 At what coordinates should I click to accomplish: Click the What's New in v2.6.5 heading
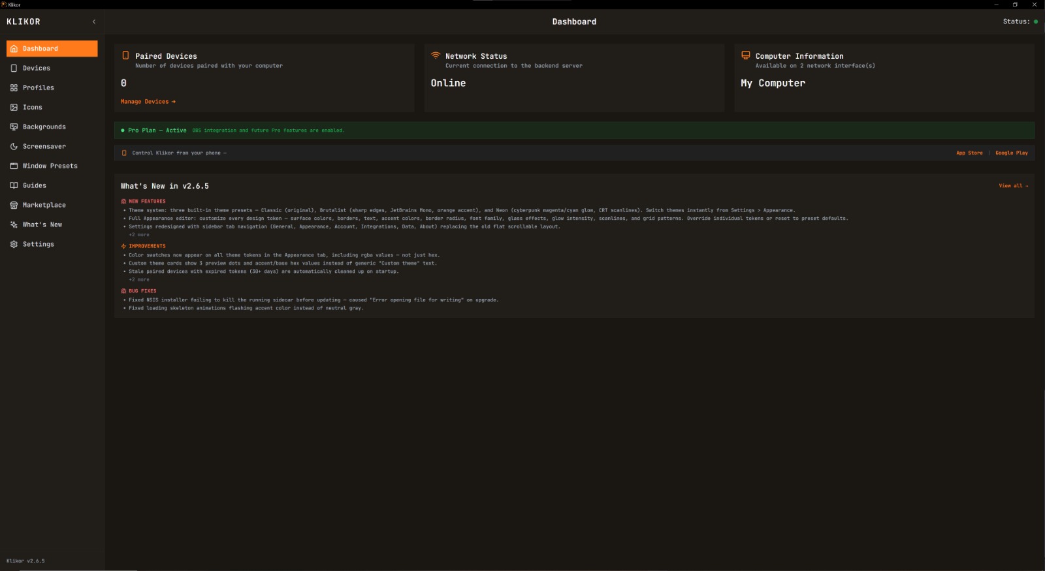click(165, 186)
